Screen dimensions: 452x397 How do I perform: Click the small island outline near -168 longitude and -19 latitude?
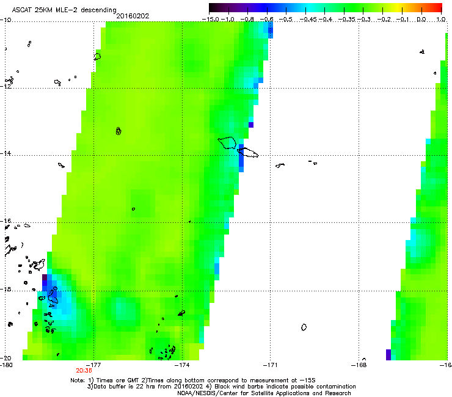click(304, 327)
